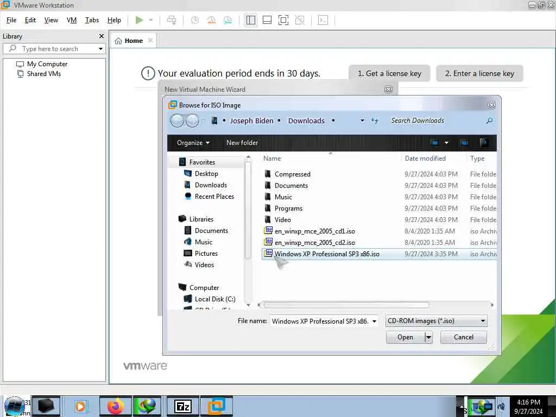
Task: Open the Help menu
Action: pyautogui.click(x=114, y=20)
